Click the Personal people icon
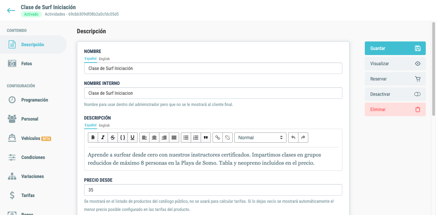This screenshot has height=215, width=436. 12,119
